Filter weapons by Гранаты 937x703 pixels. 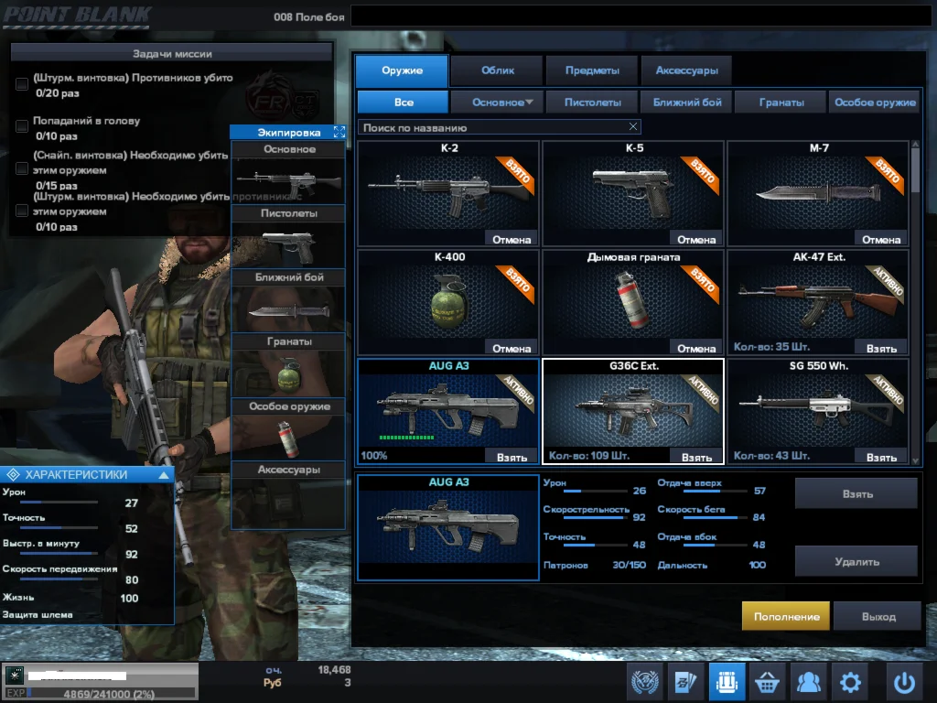pos(781,103)
